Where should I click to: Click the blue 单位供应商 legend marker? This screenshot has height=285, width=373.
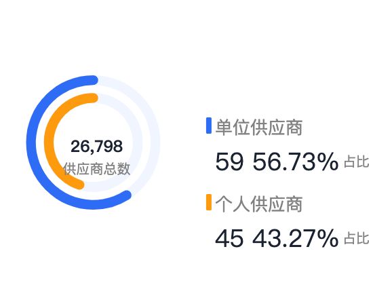tap(209, 126)
